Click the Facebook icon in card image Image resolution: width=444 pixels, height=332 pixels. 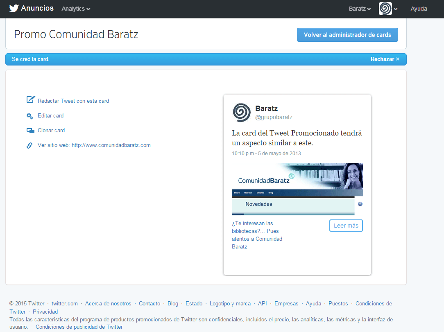(x=360, y=204)
